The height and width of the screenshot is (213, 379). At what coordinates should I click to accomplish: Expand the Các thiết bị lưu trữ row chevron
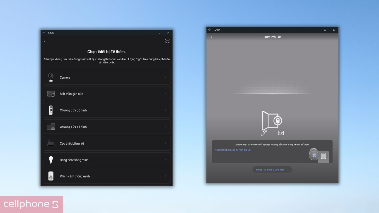point(165,143)
